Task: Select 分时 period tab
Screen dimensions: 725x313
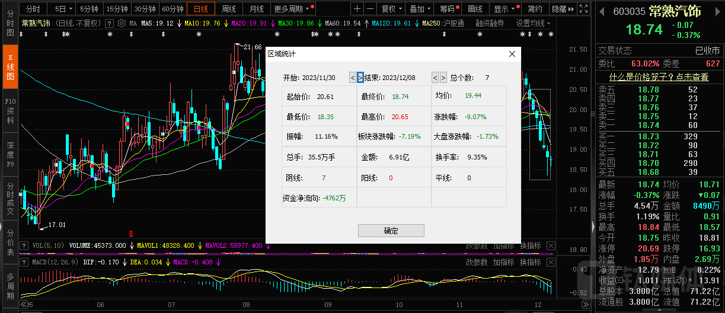Action: [33, 9]
